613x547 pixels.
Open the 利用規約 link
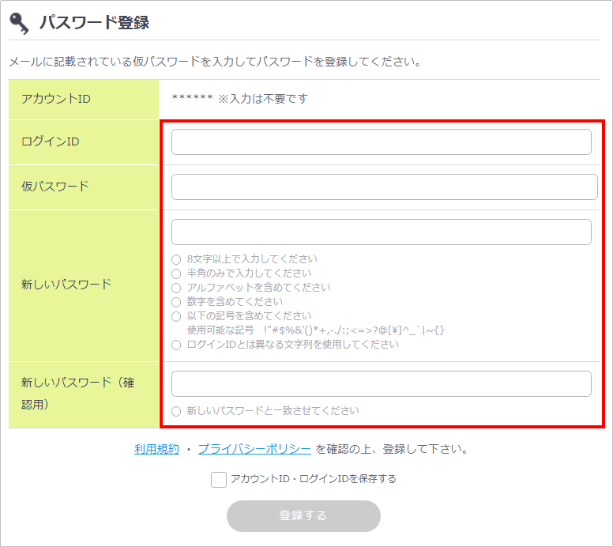[156, 449]
